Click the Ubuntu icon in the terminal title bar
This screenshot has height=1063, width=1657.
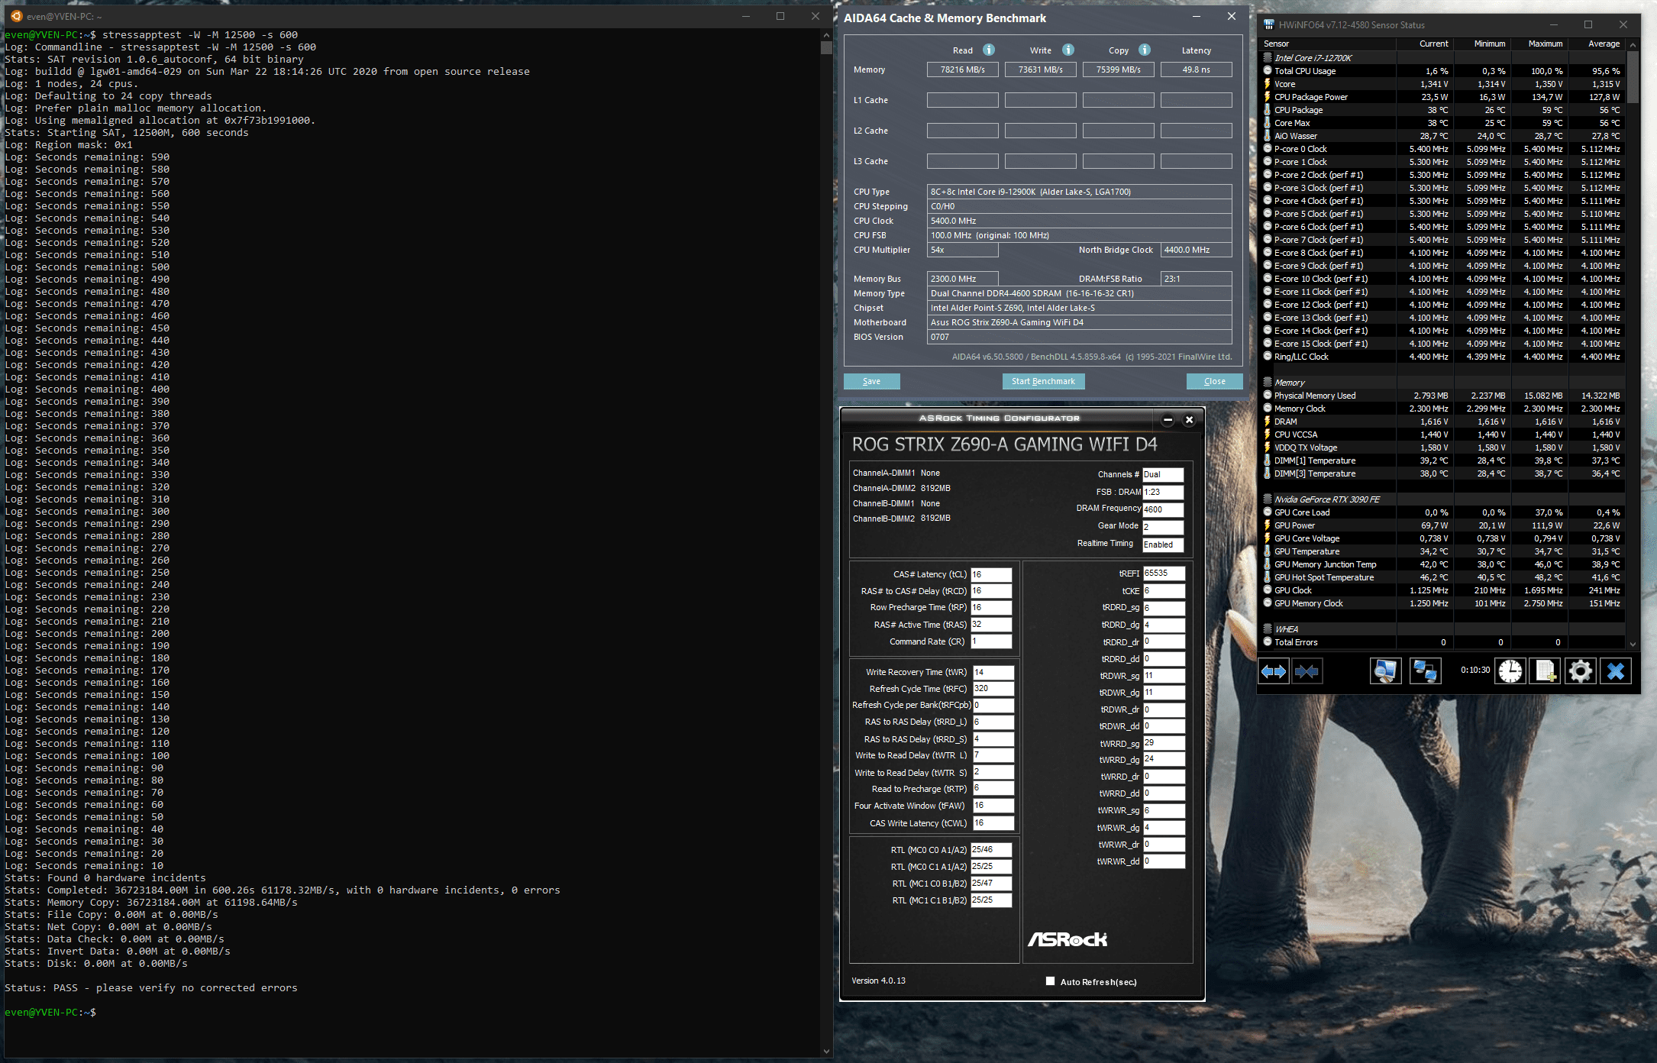(x=16, y=16)
